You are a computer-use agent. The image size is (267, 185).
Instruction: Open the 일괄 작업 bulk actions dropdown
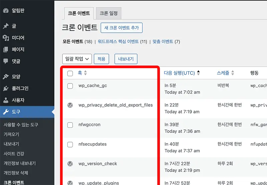tap(77, 59)
